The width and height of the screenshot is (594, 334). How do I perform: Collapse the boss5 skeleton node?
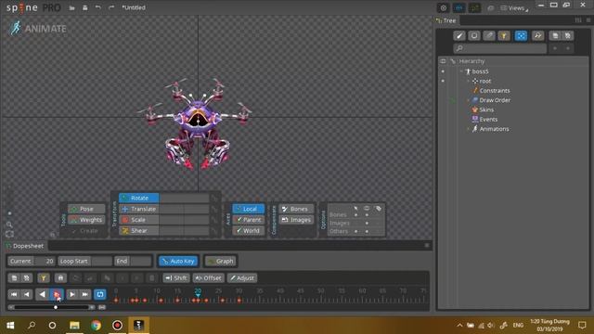[461, 71]
